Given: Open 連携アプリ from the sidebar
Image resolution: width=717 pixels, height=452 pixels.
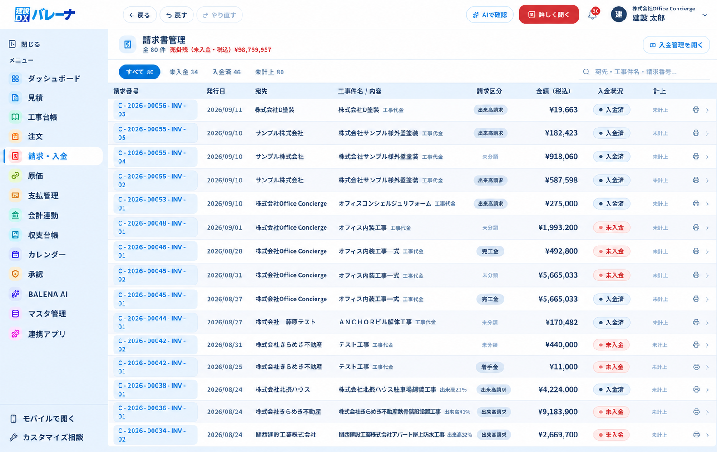Looking at the screenshot, I should [47, 334].
